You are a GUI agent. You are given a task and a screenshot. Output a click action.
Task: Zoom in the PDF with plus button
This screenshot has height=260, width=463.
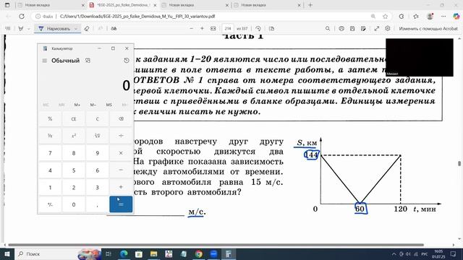tap(202, 29)
